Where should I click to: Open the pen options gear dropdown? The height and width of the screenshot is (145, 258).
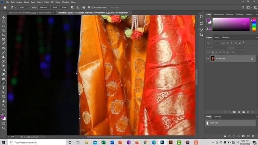(x=89, y=7)
